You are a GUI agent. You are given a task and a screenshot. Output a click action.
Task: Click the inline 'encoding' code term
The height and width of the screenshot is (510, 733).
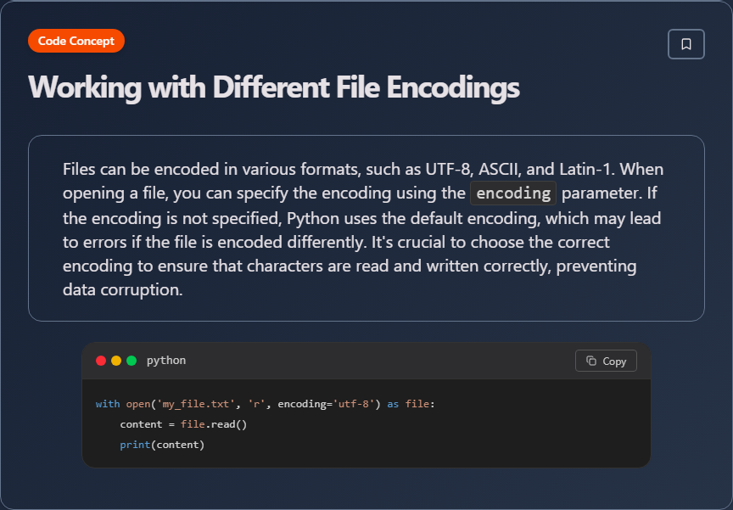pyautogui.click(x=513, y=193)
